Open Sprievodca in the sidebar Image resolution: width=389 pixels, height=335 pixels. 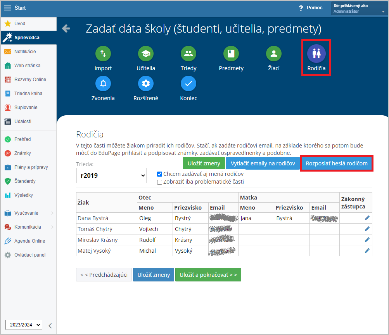(29, 38)
